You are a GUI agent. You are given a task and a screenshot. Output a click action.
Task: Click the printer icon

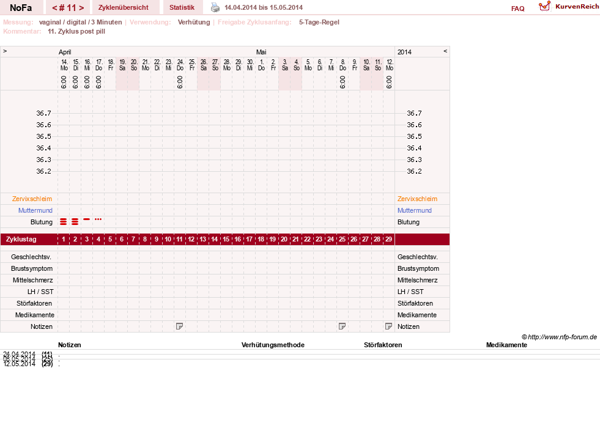(x=215, y=7)
